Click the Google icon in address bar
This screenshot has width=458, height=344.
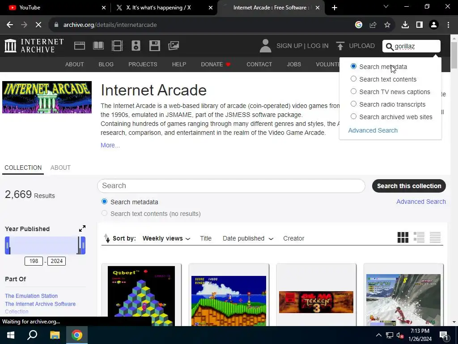[359, 25]
